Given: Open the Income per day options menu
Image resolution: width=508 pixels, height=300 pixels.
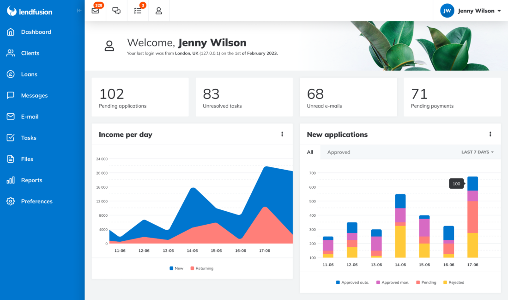Looking at the screenshot, I should (282, 134).
